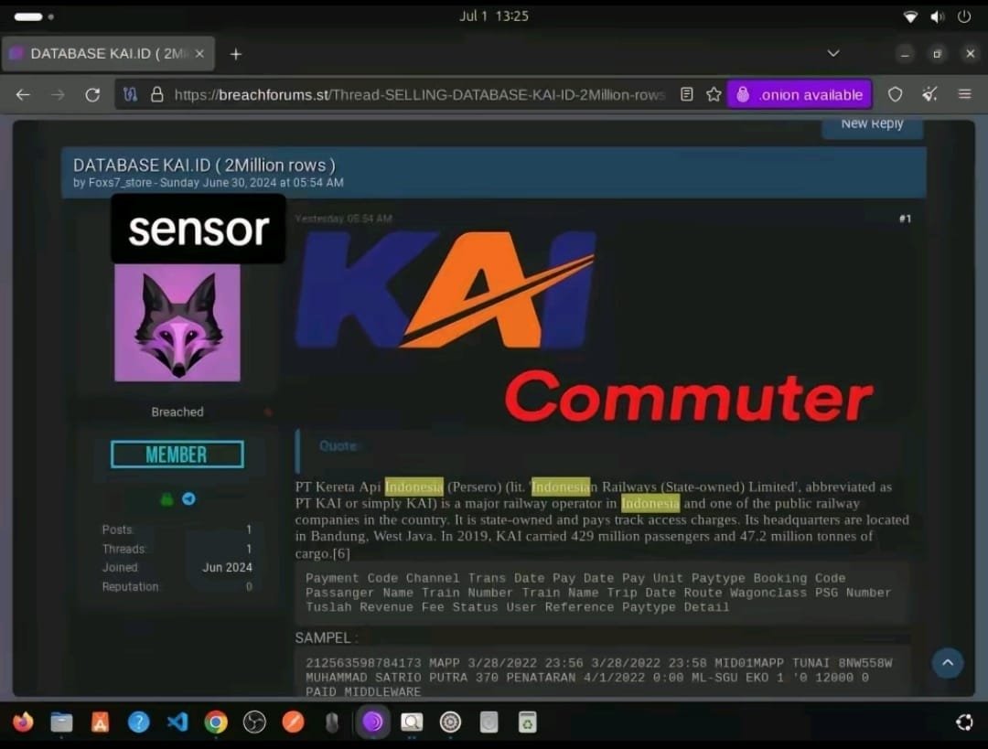This screenshot has width=988, height=749.
Task: Open the system status menu power icon
Action: [964, 16]
